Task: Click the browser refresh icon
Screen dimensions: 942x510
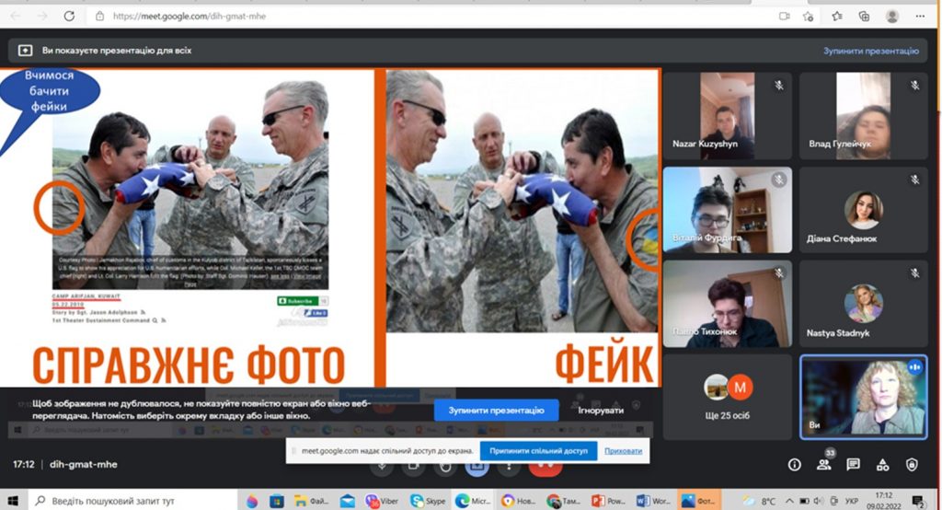Action: pyautogui.click(x=70, y=16)
